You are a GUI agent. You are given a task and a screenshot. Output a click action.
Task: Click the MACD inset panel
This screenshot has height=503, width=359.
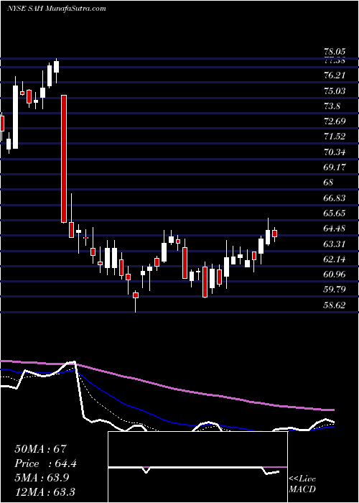[197, 467]
